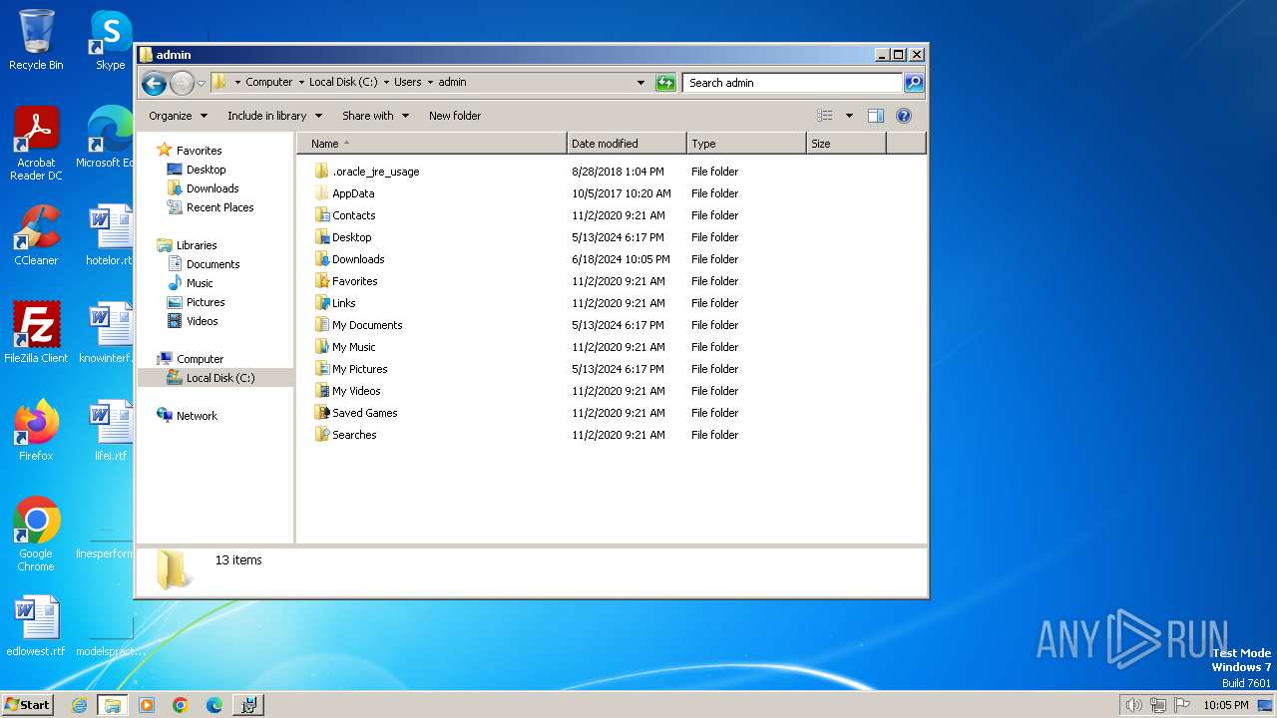
Task: Click the search magnifier icon
Action: [x=914, y=83]
